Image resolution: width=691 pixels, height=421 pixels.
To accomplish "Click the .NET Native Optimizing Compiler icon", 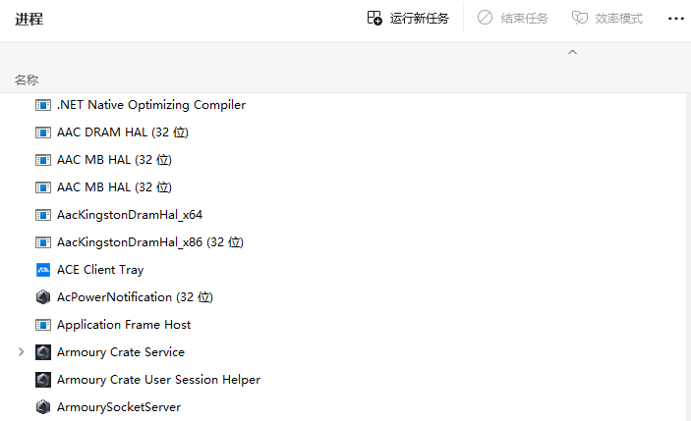I will (x=43, y=105).
